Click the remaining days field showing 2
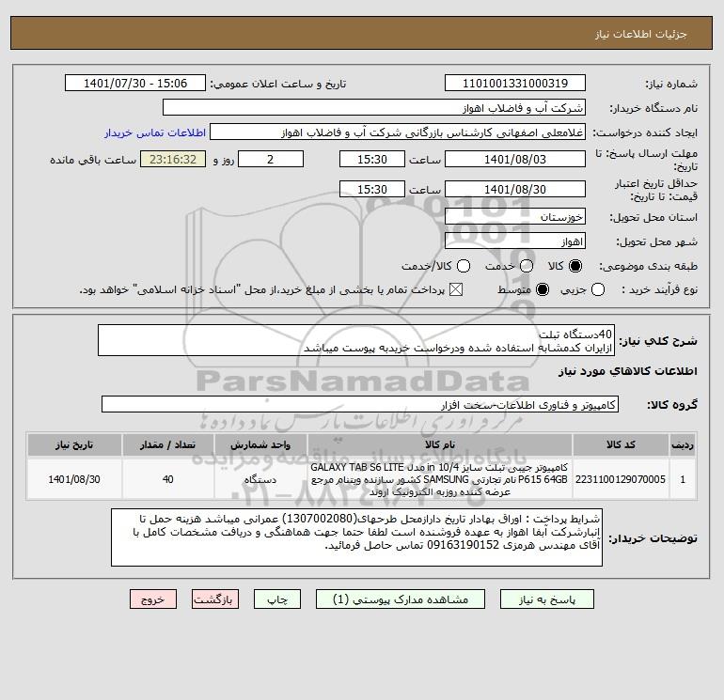 click(x=271, y=159)
